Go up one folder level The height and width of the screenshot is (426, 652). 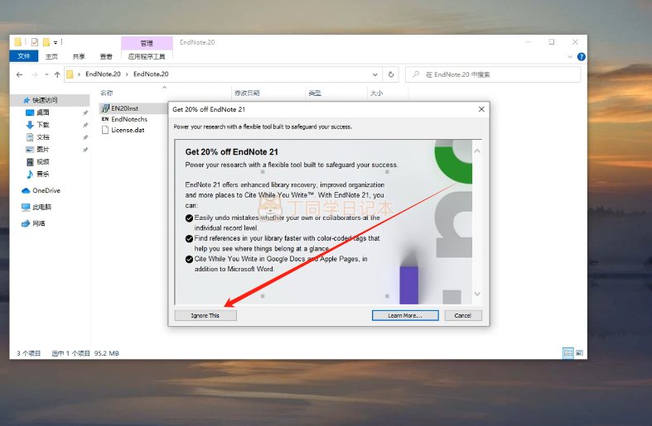coord(57,74)
